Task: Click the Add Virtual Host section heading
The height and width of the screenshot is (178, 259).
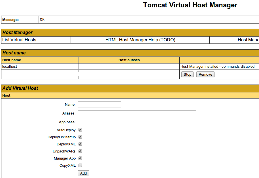Action: 20,88
